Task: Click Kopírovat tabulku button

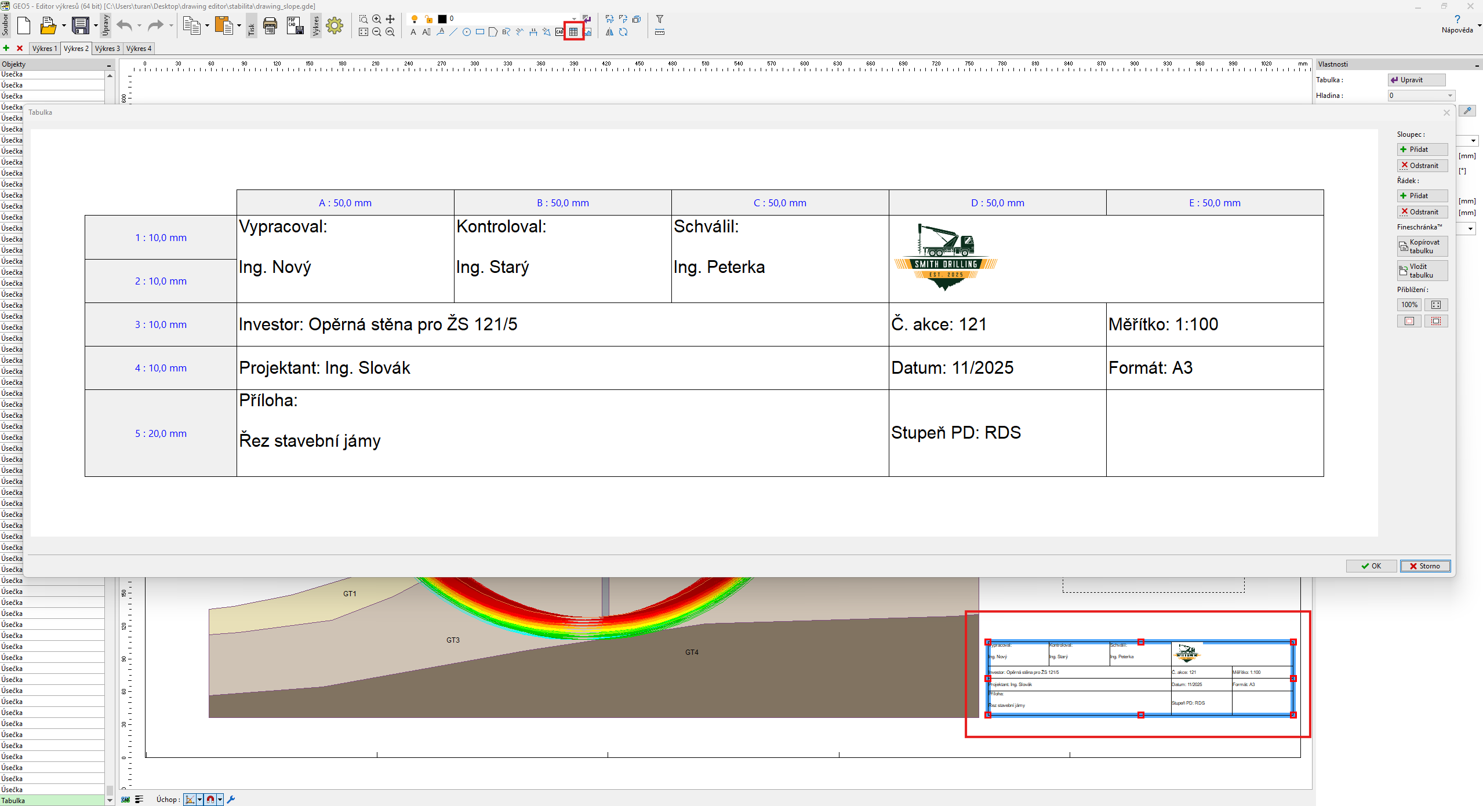Action: 1422,246
